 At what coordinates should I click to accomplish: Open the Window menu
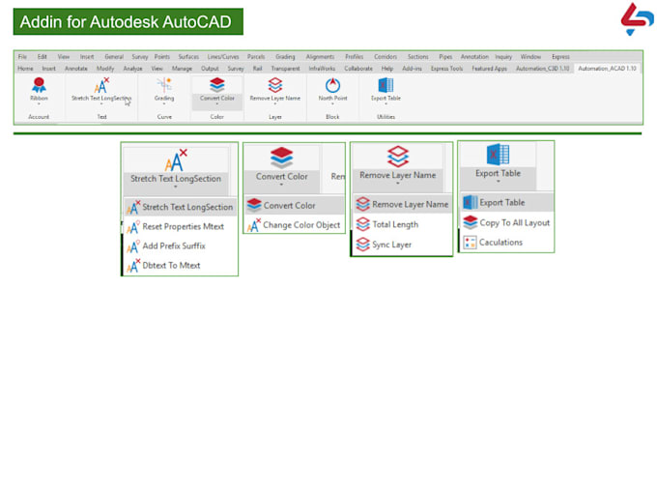530,57
